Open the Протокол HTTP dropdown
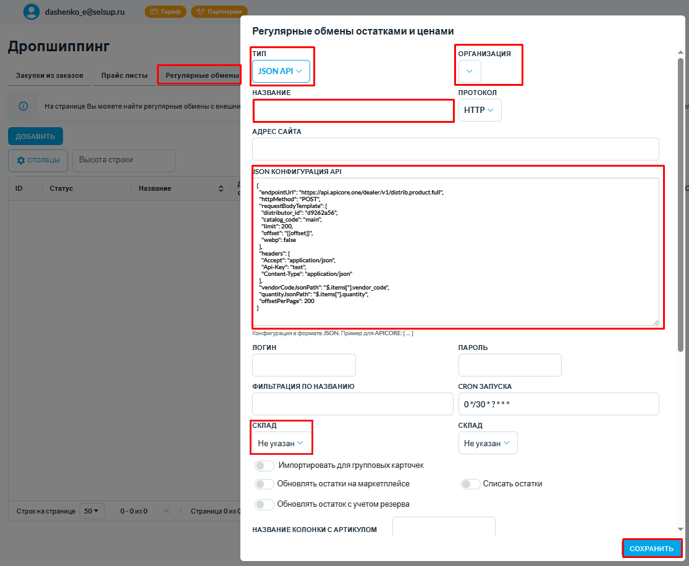The image size is (689, 566). (x=480, y=110)
